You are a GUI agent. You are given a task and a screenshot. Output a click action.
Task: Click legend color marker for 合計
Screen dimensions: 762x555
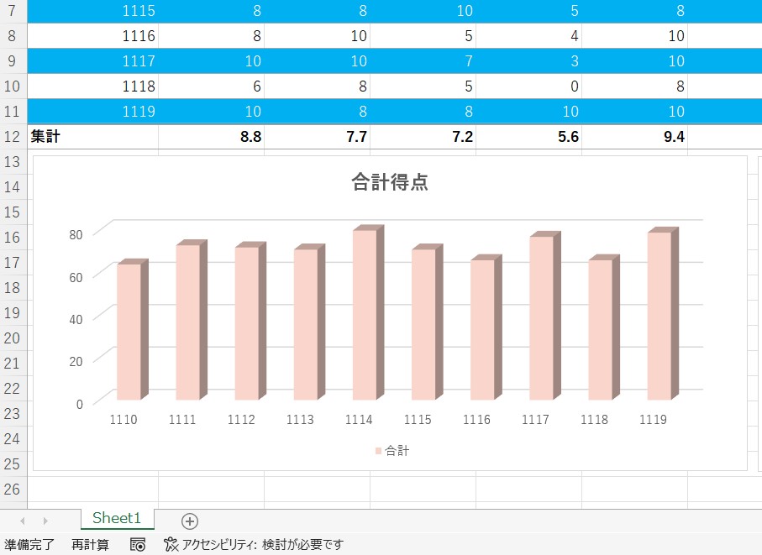(378, 451)
